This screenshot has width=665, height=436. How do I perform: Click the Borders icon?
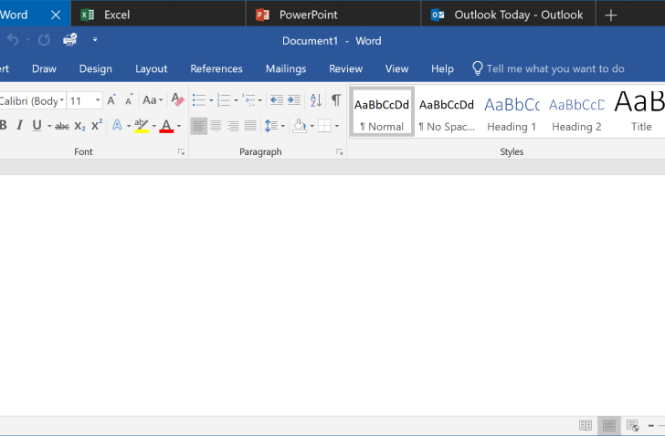tap(324, 126)
